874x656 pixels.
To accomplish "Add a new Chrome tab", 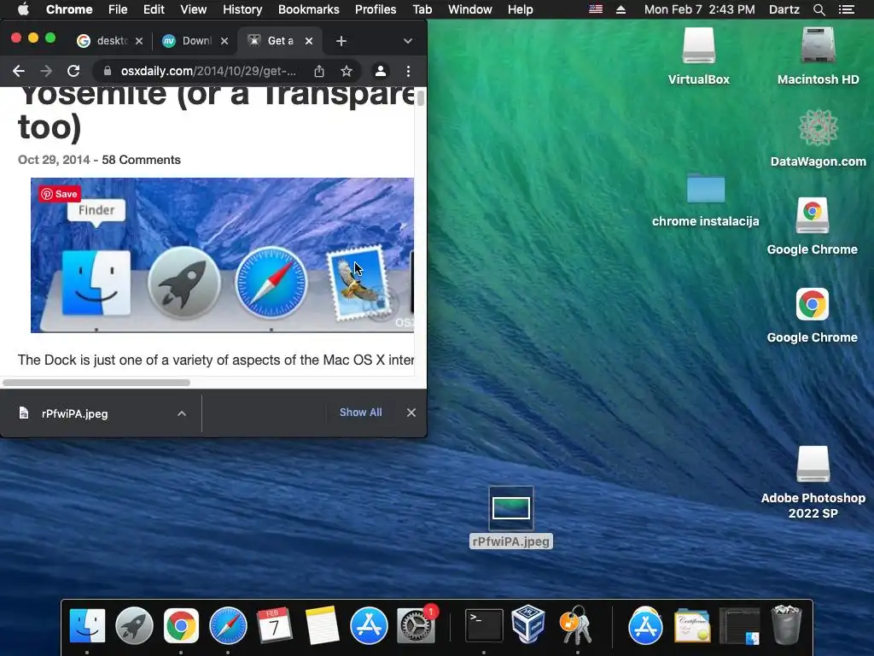I will click(x=341, y=41).
